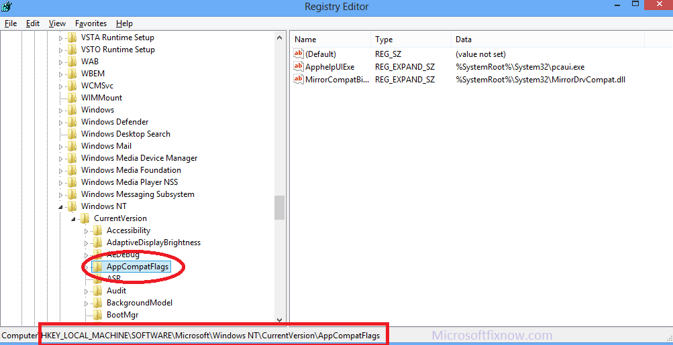Image resolution: width=673 pixels, height=345 pixels.
Task: Click the tree scrollbar down arrow
Action: coord(279,320)
